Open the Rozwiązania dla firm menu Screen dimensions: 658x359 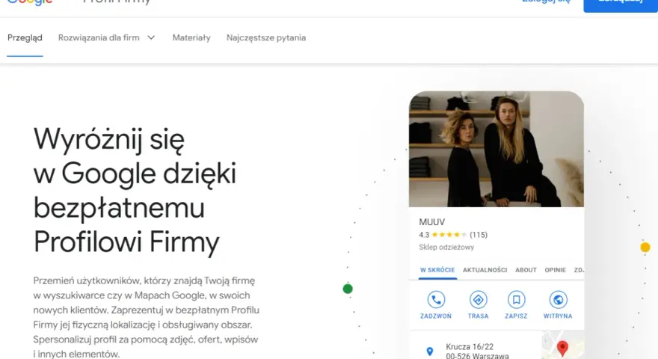coord(107,38)
